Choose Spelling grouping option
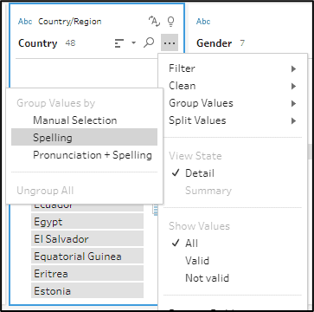314x312 pixels. (x=84, y=137)
